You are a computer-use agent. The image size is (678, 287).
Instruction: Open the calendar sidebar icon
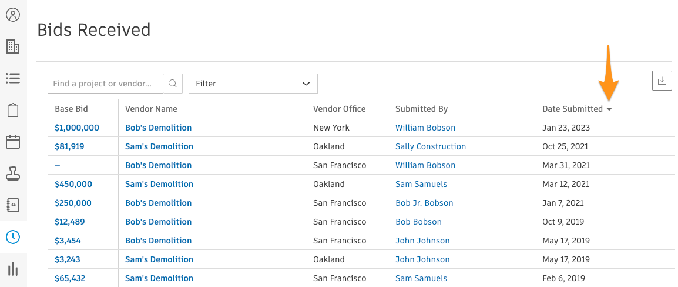pos(13,142)
